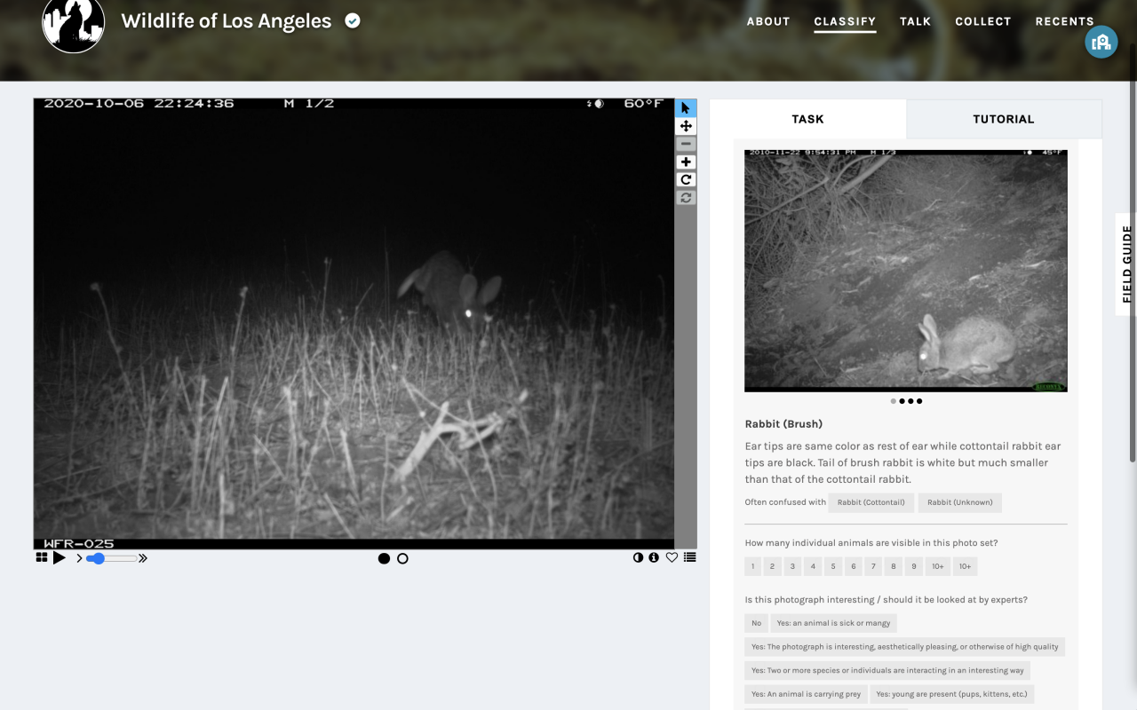Screen dimensions: 1137x710
Task: Choose Rabbit (Cottontail) confused-with option
Action: 871,502
